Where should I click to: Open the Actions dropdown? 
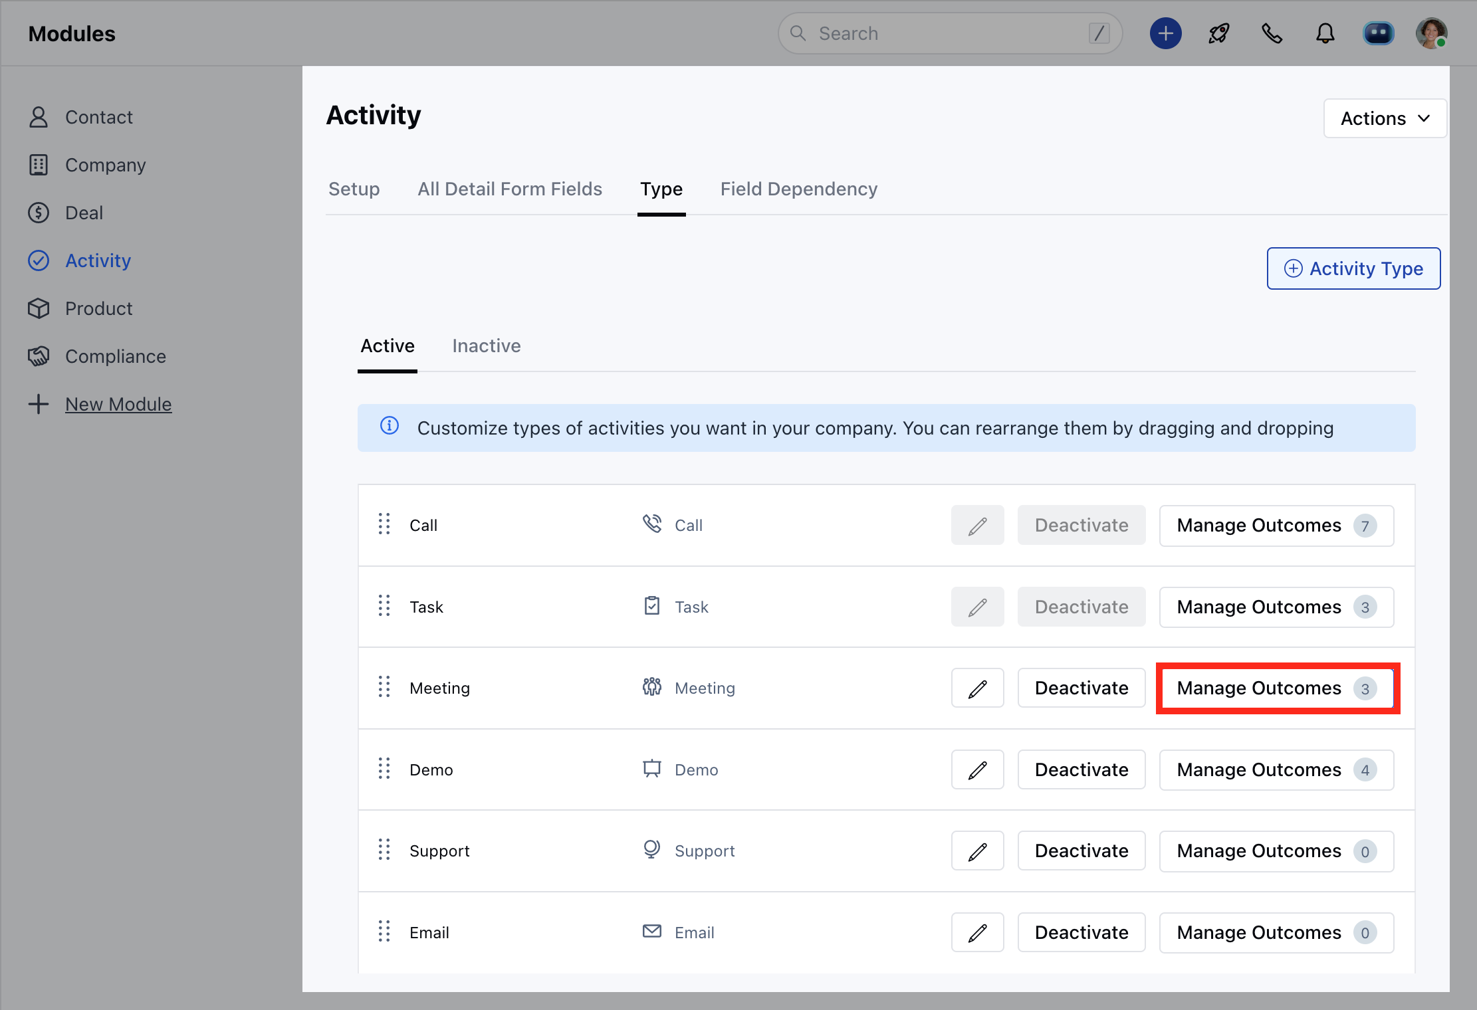(1385, 118)
